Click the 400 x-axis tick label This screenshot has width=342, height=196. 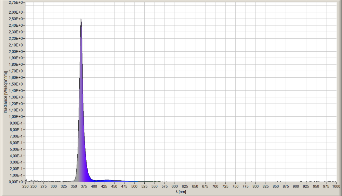point(94,186)
